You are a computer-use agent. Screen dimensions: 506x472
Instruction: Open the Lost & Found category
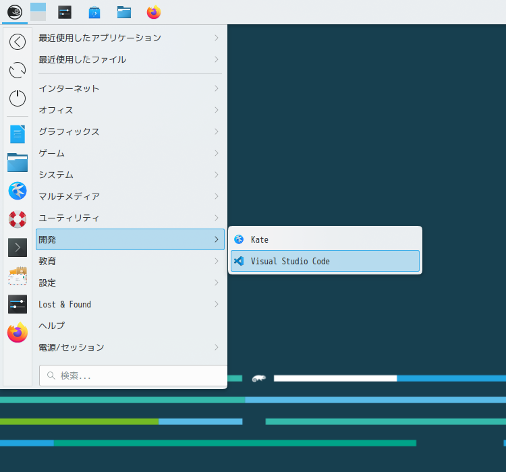pyautogui.click(x=130, y=304)
